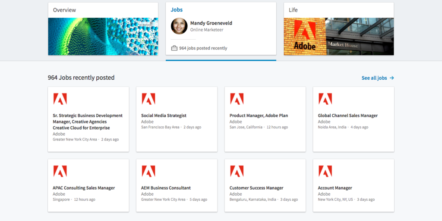This screenshot has width=442, height=221.
Task: Open Product Manager, Adobe Plan job
Action: (x=259, y=115)
